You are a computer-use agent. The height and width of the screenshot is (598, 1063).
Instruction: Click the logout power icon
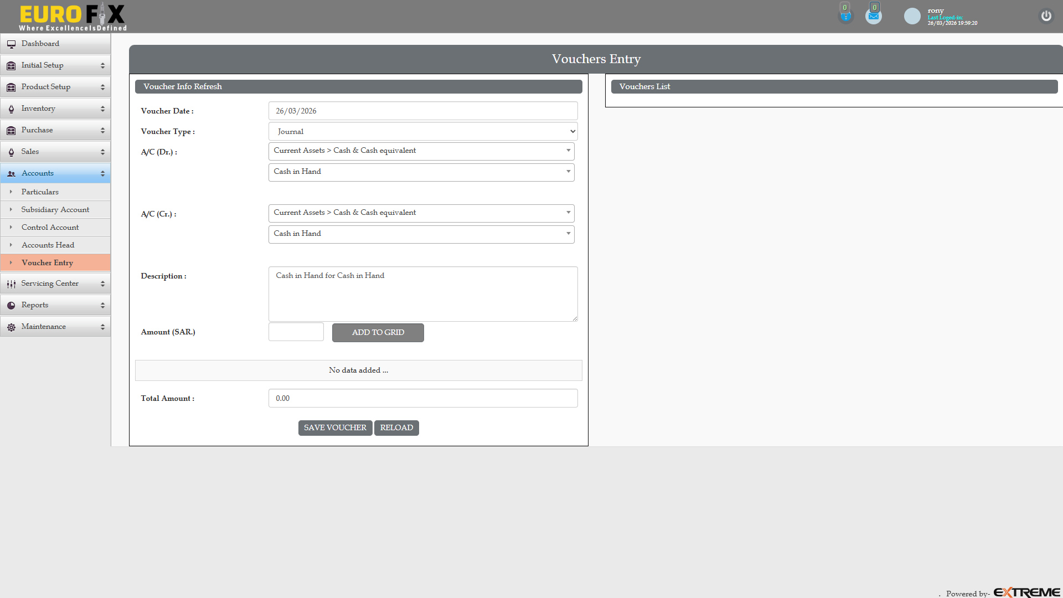tap(1046, 16)
